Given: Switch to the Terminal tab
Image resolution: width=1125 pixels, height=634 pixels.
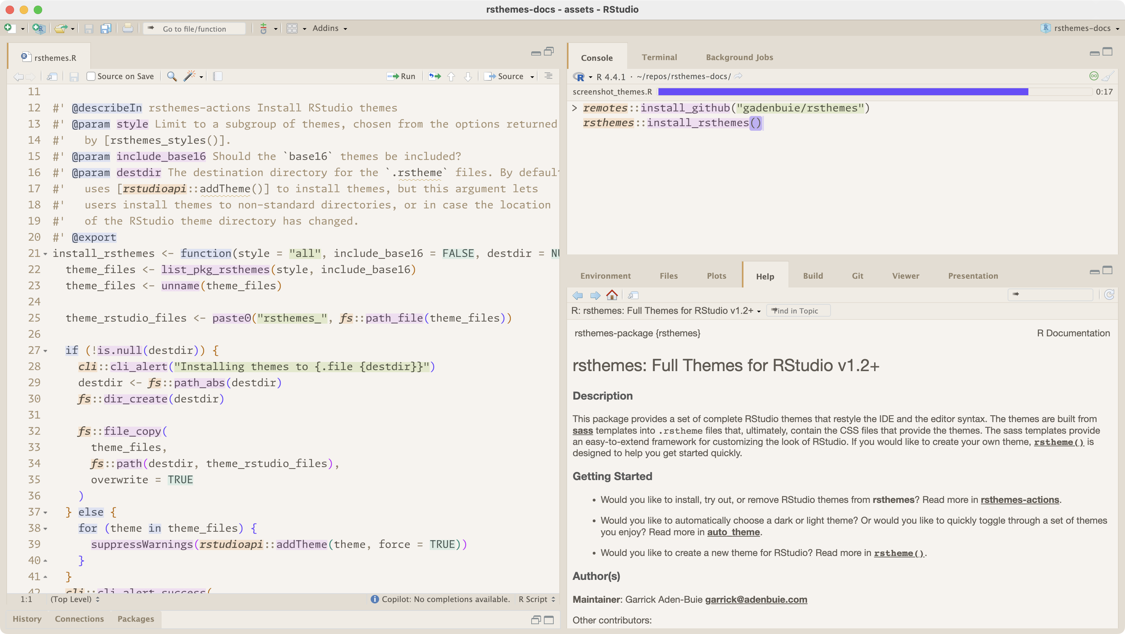Looking at the screenshot, I should (x=659, y=57).
